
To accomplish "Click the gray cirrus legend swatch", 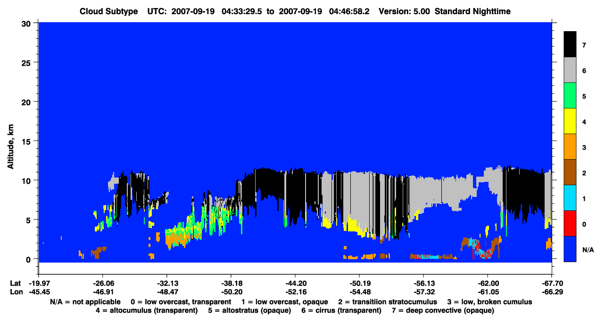I will click(x=570, y=70).
